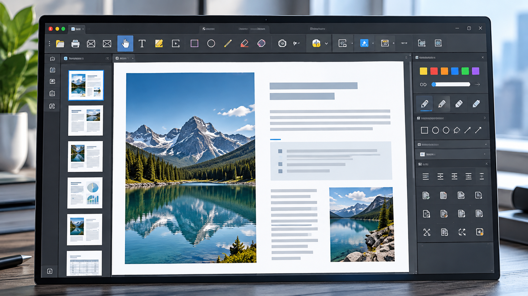Select the first page thumbnail with blue border
The image size is (528, 296).
[86, 85]
